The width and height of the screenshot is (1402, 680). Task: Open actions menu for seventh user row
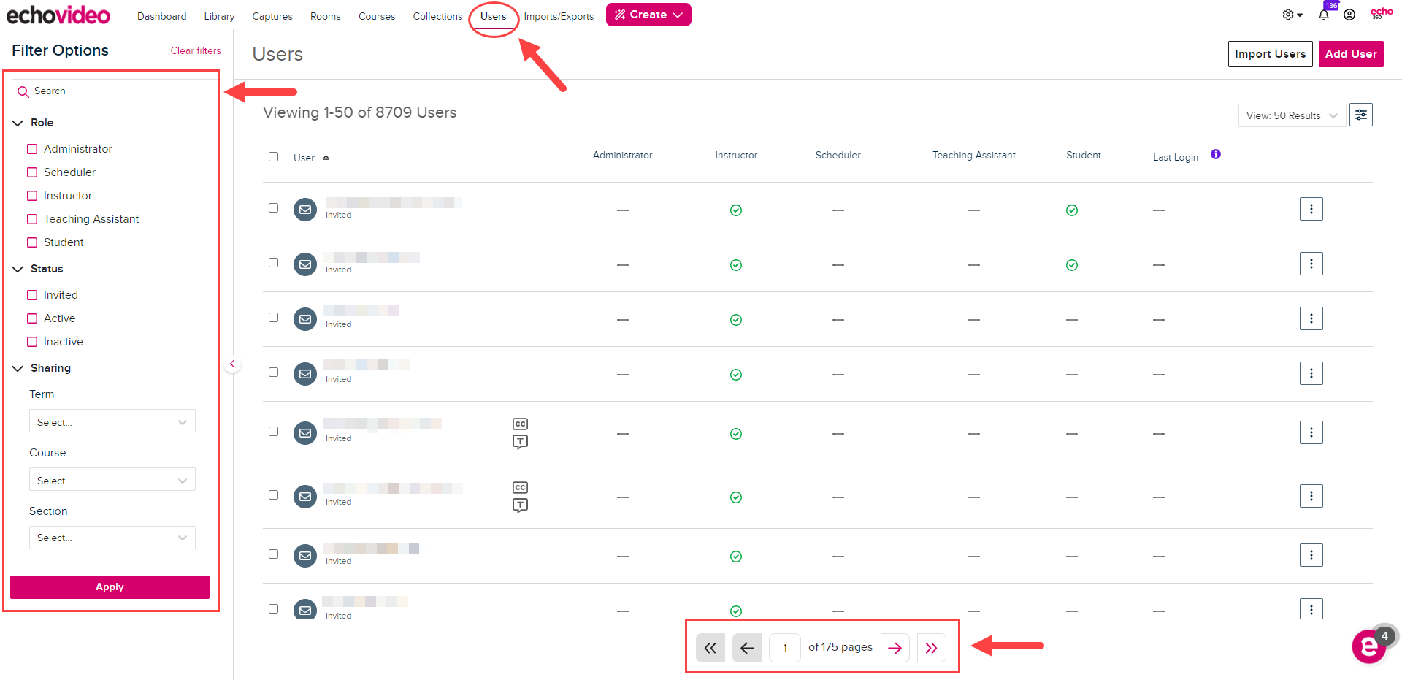point(1311,555)
